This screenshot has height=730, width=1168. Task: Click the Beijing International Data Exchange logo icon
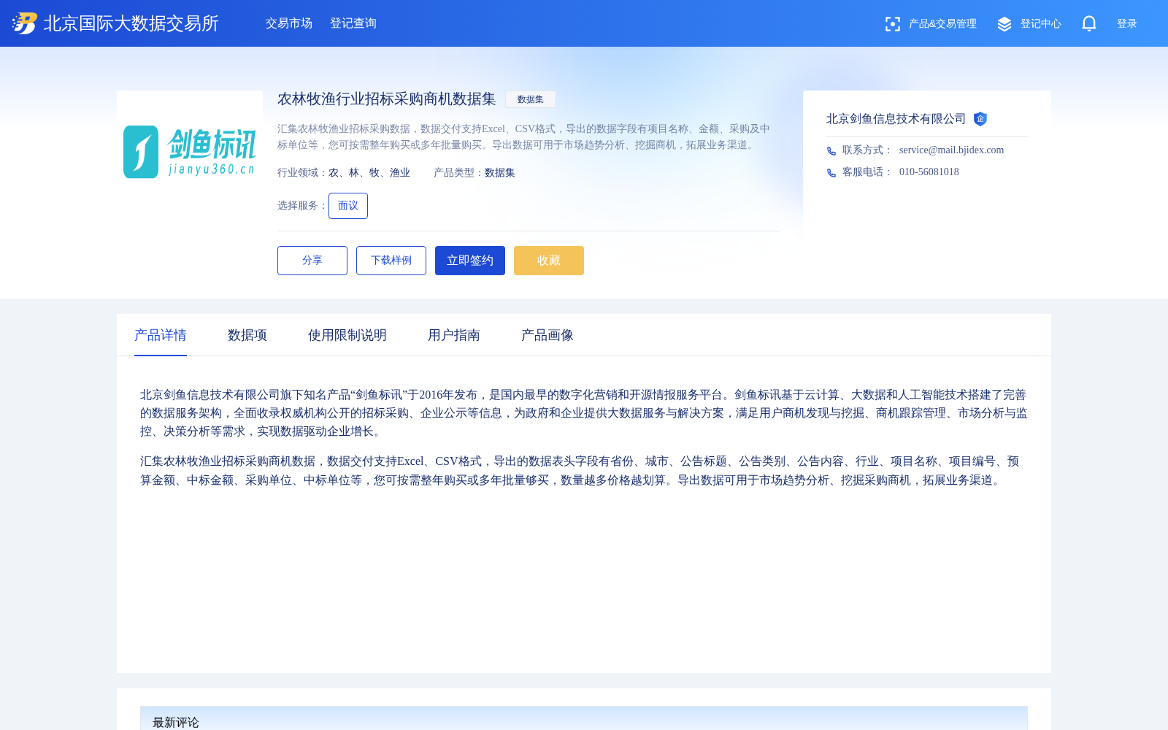click(25, 23)
